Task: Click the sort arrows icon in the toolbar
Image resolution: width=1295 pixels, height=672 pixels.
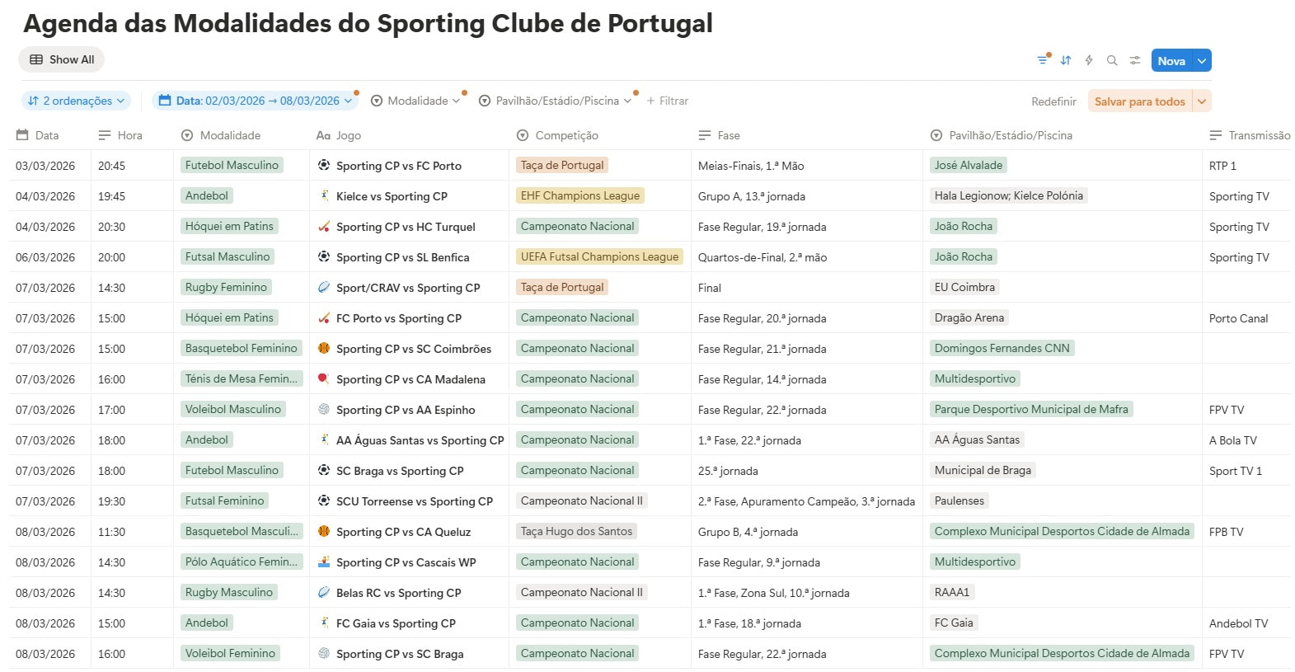Action: [1066, 60]
